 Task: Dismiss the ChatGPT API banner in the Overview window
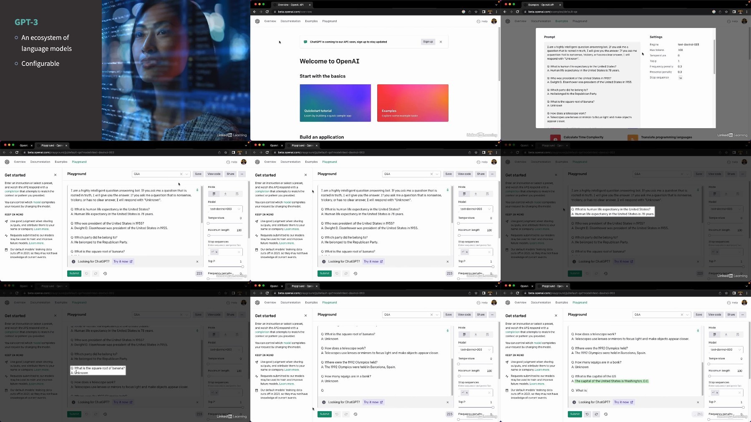coord(441,42)
